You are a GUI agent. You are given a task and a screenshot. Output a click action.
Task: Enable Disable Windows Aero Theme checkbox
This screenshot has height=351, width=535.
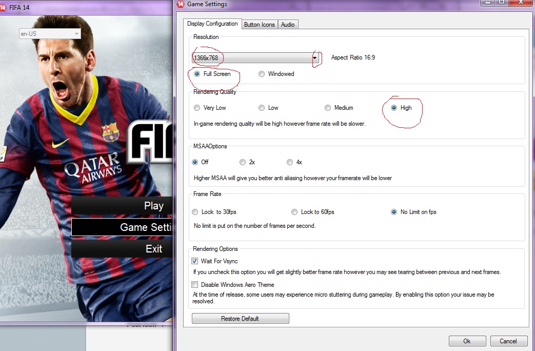click(195, 285)
